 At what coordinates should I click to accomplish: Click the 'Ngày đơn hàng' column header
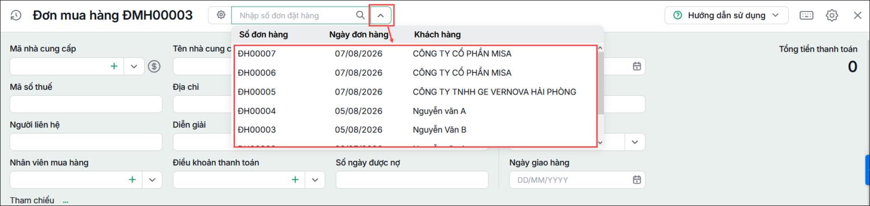point(359,34)
